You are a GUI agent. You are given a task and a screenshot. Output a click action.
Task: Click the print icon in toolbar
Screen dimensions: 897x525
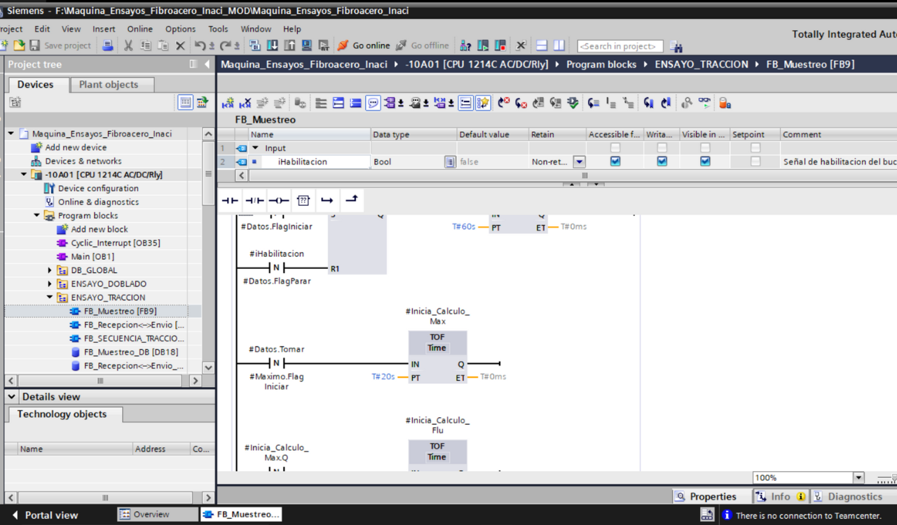tap(107, 45)
